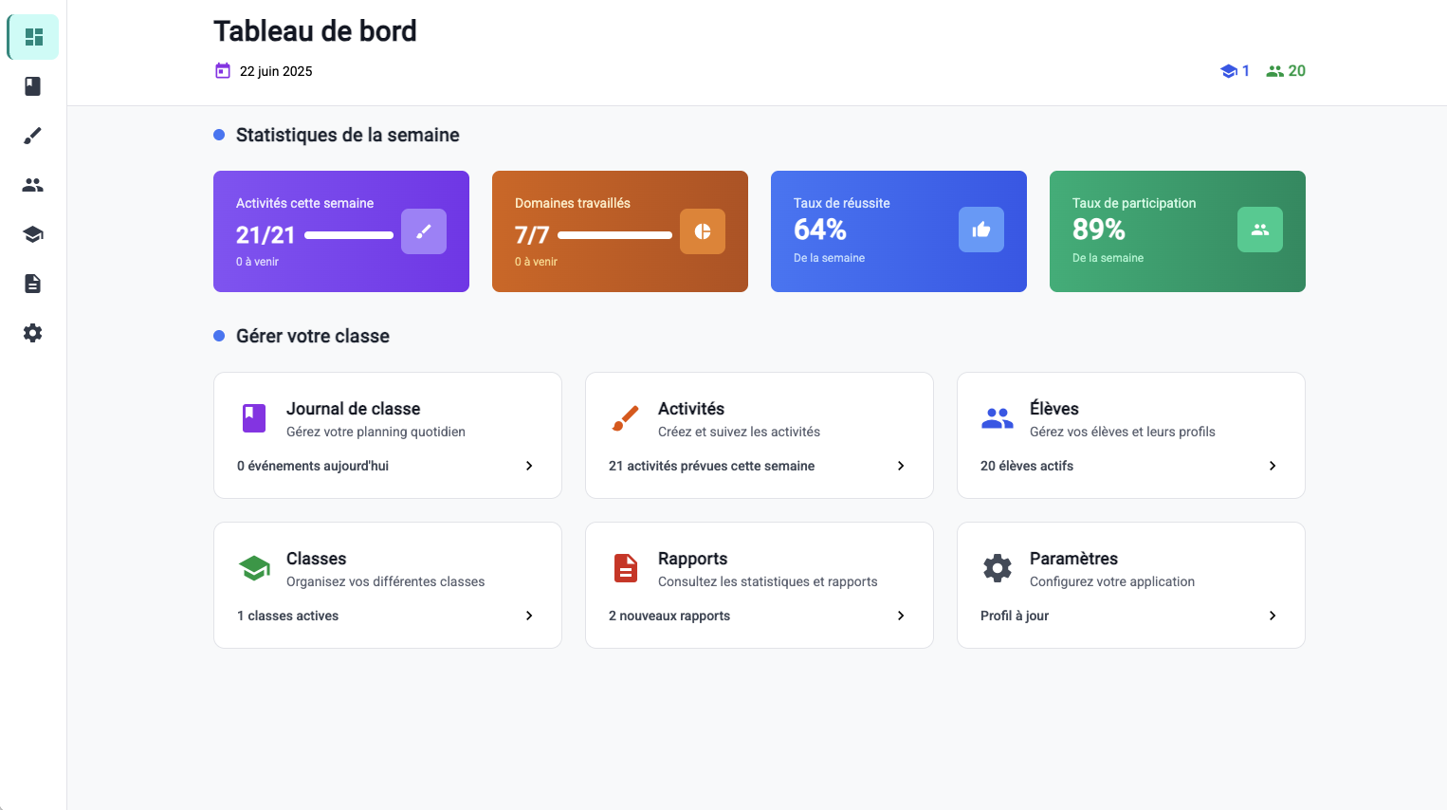
Task: Click the 89% Taux de participation value
Action: click(x=1099, y=230)
